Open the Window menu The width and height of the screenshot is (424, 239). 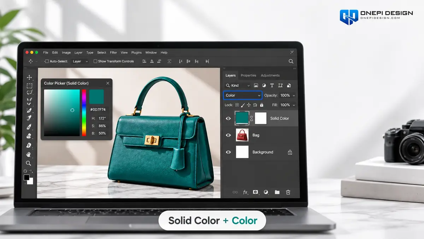(151, 52)
